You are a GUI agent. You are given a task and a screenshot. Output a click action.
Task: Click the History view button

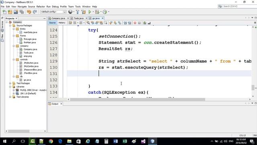tap(62, 23)
